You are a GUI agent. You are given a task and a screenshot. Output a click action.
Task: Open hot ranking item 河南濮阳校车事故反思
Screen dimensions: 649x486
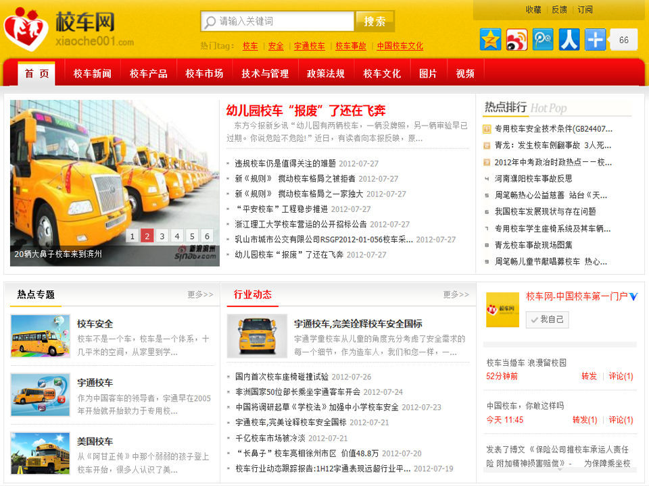point(533,178)
